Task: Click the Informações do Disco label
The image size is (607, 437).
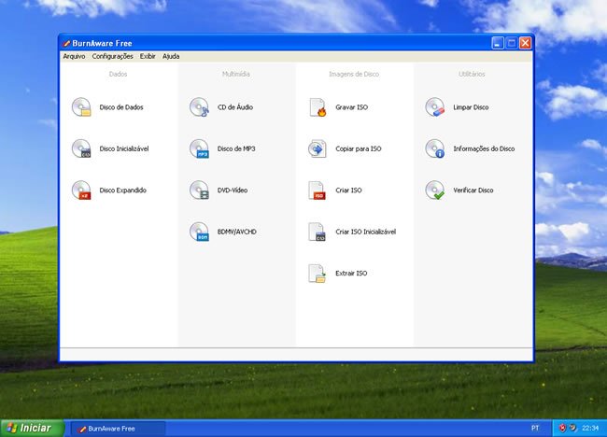Action: pyautogui.click(x=484, y=148)
